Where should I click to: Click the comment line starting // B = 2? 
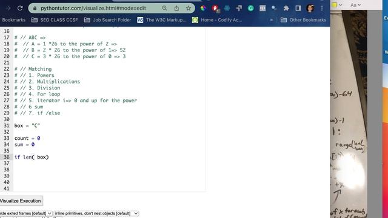coord(70,50)
